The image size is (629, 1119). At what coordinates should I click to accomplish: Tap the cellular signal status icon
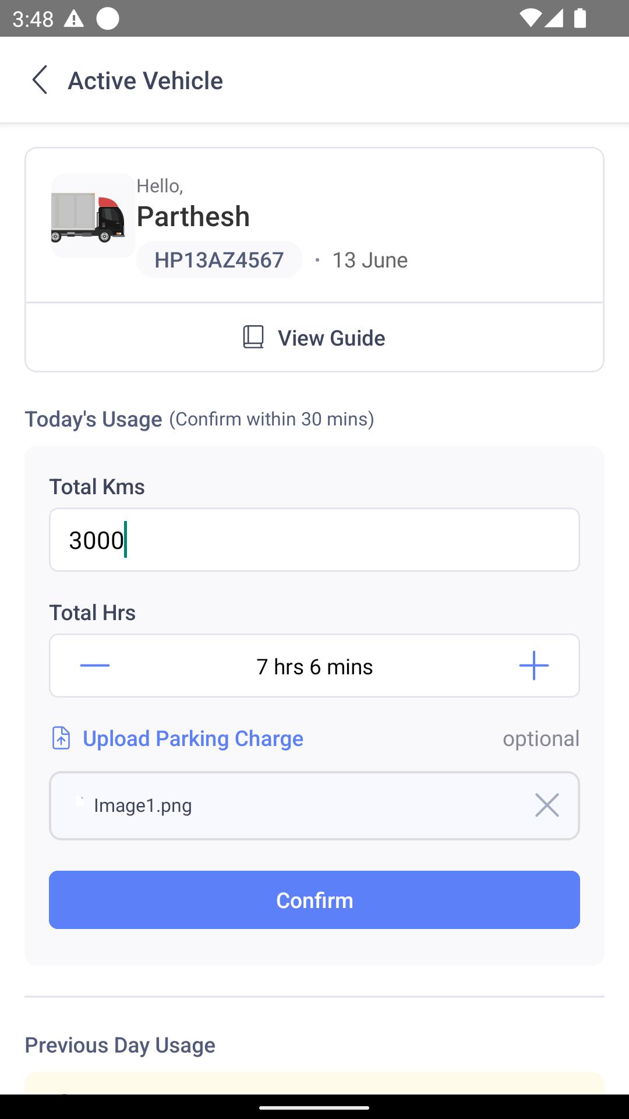click(x=553, y=19)
